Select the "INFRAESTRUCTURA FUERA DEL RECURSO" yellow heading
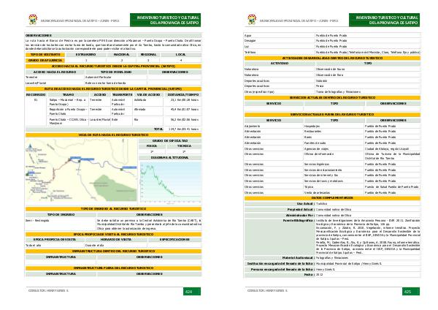 pyautogui.click(x=113, y=268)
